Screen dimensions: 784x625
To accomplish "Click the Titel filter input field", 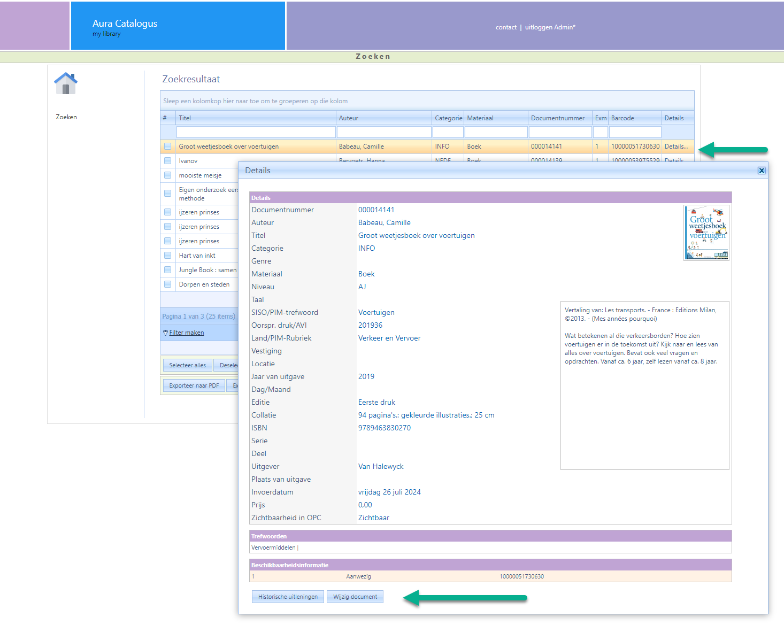I will (256, 132).
